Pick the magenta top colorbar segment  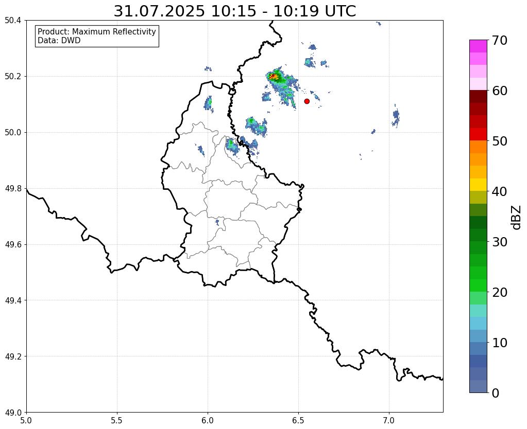tap(478, 46)
